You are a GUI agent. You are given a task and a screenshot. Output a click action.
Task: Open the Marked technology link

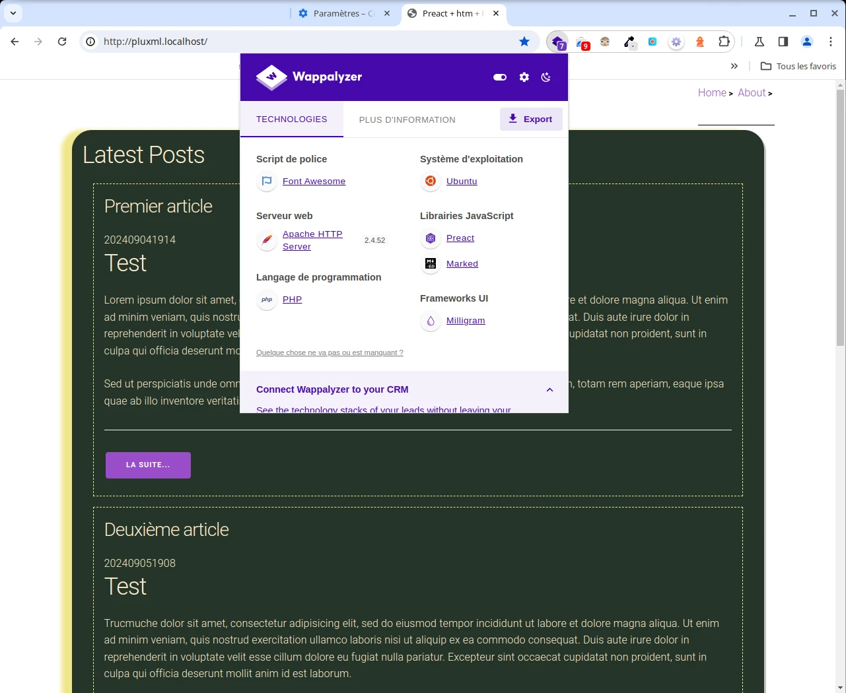coord(462,263)
